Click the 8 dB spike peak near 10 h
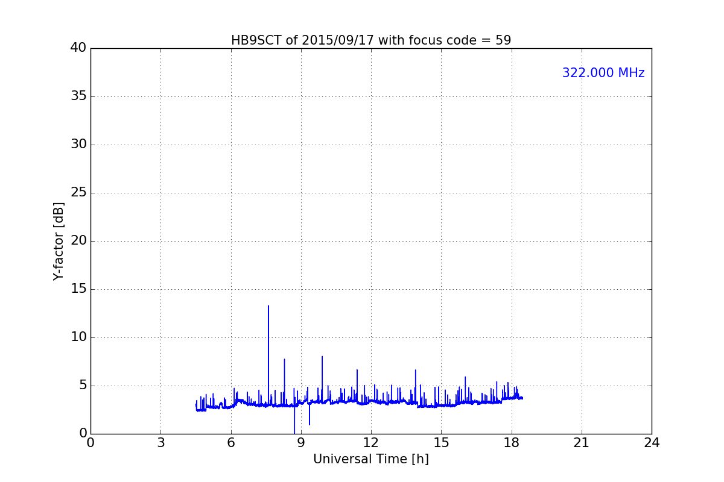The width and height of the screenshot is (724, 482). (322, 357)
